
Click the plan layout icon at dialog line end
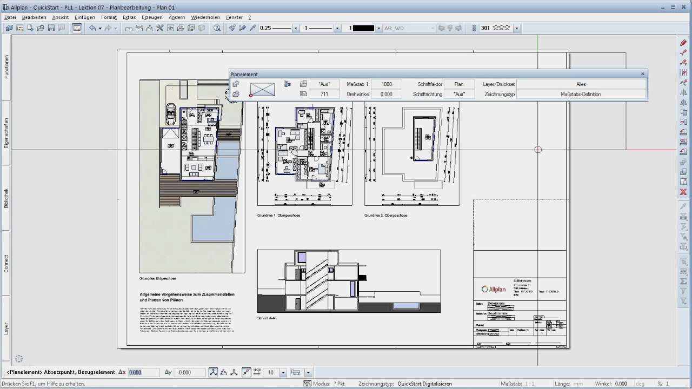(296, 372)
